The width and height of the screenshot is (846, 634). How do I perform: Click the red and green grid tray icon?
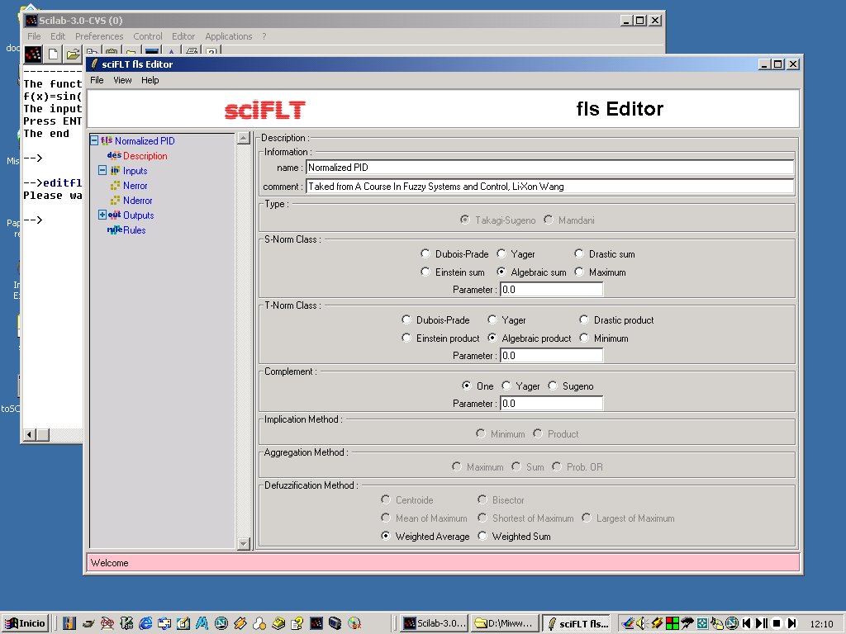coord(673,623)
